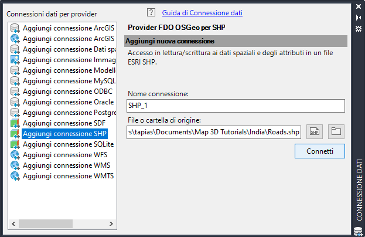Open palette properties gear icon
This screenshot has width=365, height=237.
(x=359, y=28)
